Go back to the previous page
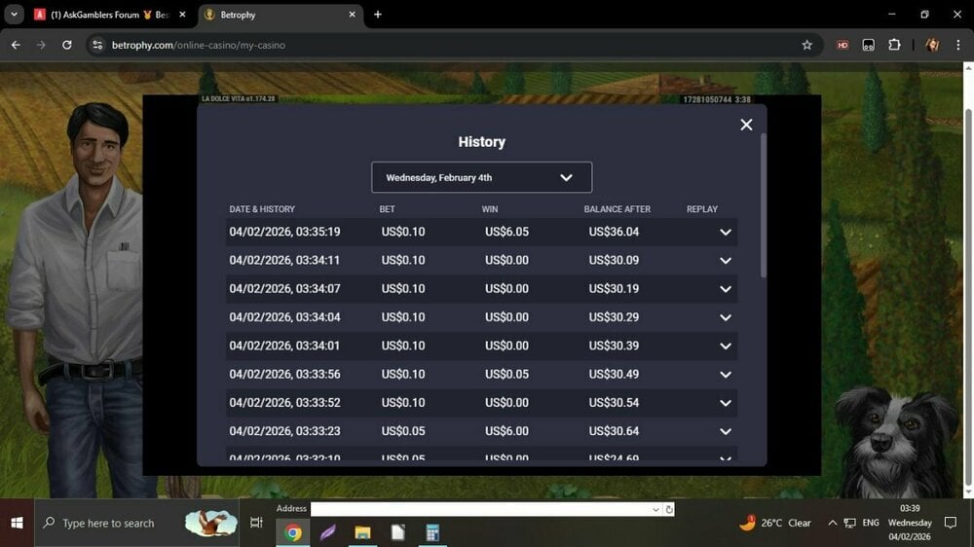 tap(16, 45)
